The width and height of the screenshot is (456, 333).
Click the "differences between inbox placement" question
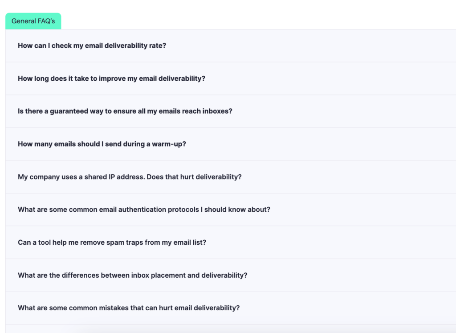click(132, 275)
